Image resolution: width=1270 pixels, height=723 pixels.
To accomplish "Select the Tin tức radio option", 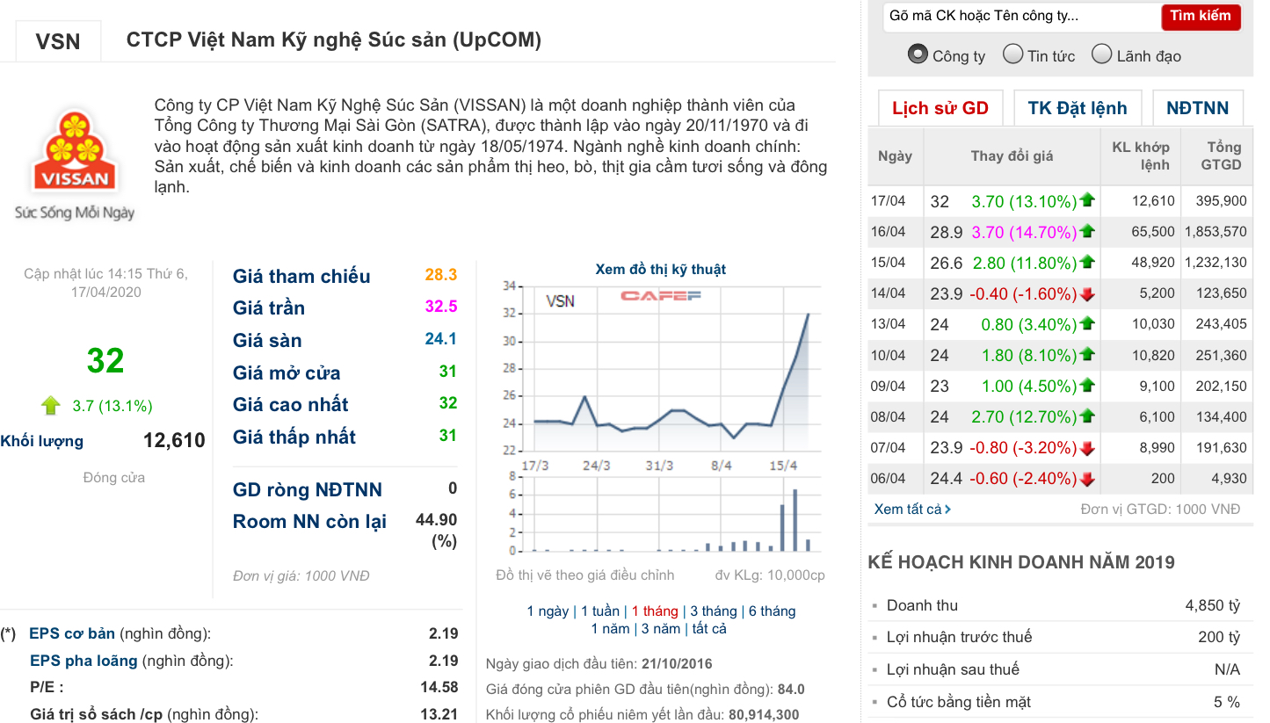I will [1012, 54].
